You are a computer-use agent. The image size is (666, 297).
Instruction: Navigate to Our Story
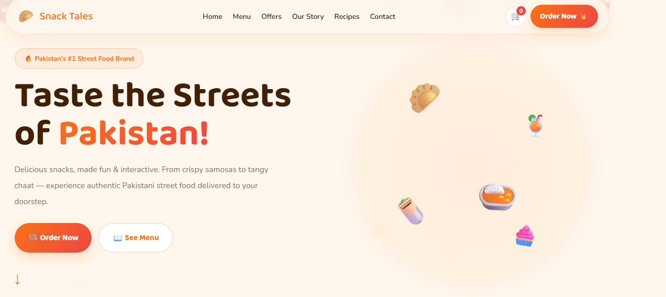308,16
